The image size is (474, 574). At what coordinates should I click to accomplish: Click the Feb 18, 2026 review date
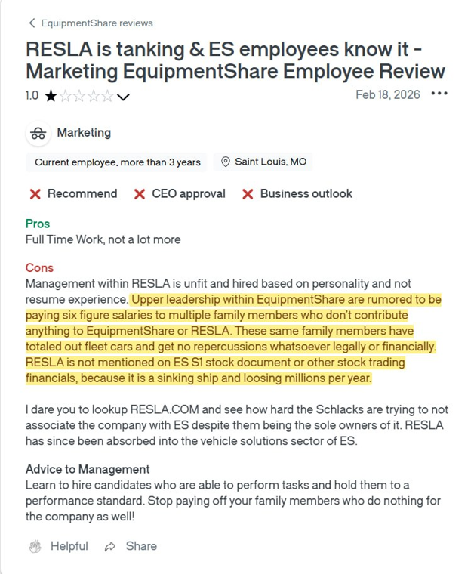tap(388, 95)
